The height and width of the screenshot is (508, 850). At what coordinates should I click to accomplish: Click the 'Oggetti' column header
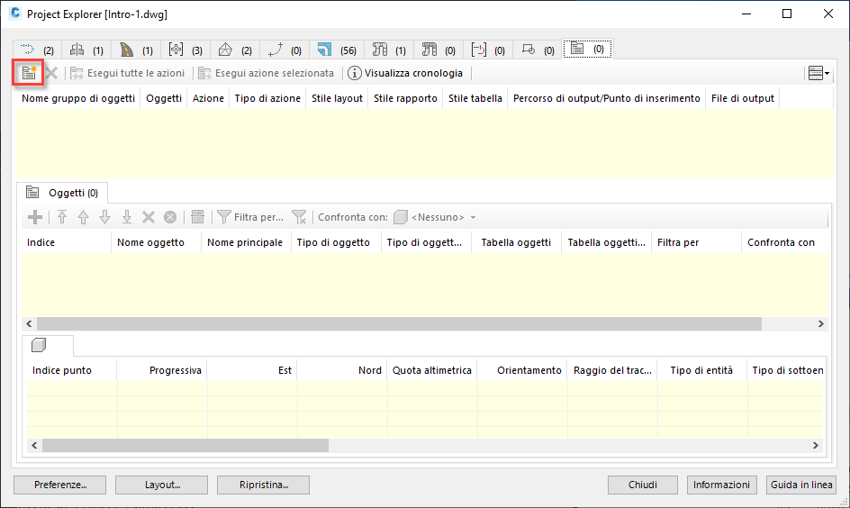point(164,98)
